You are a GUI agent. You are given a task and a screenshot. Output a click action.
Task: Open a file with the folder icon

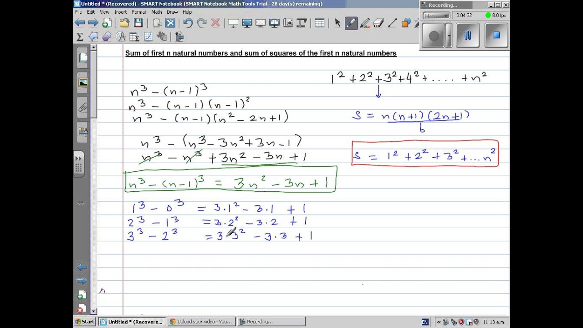pos(124,23)
